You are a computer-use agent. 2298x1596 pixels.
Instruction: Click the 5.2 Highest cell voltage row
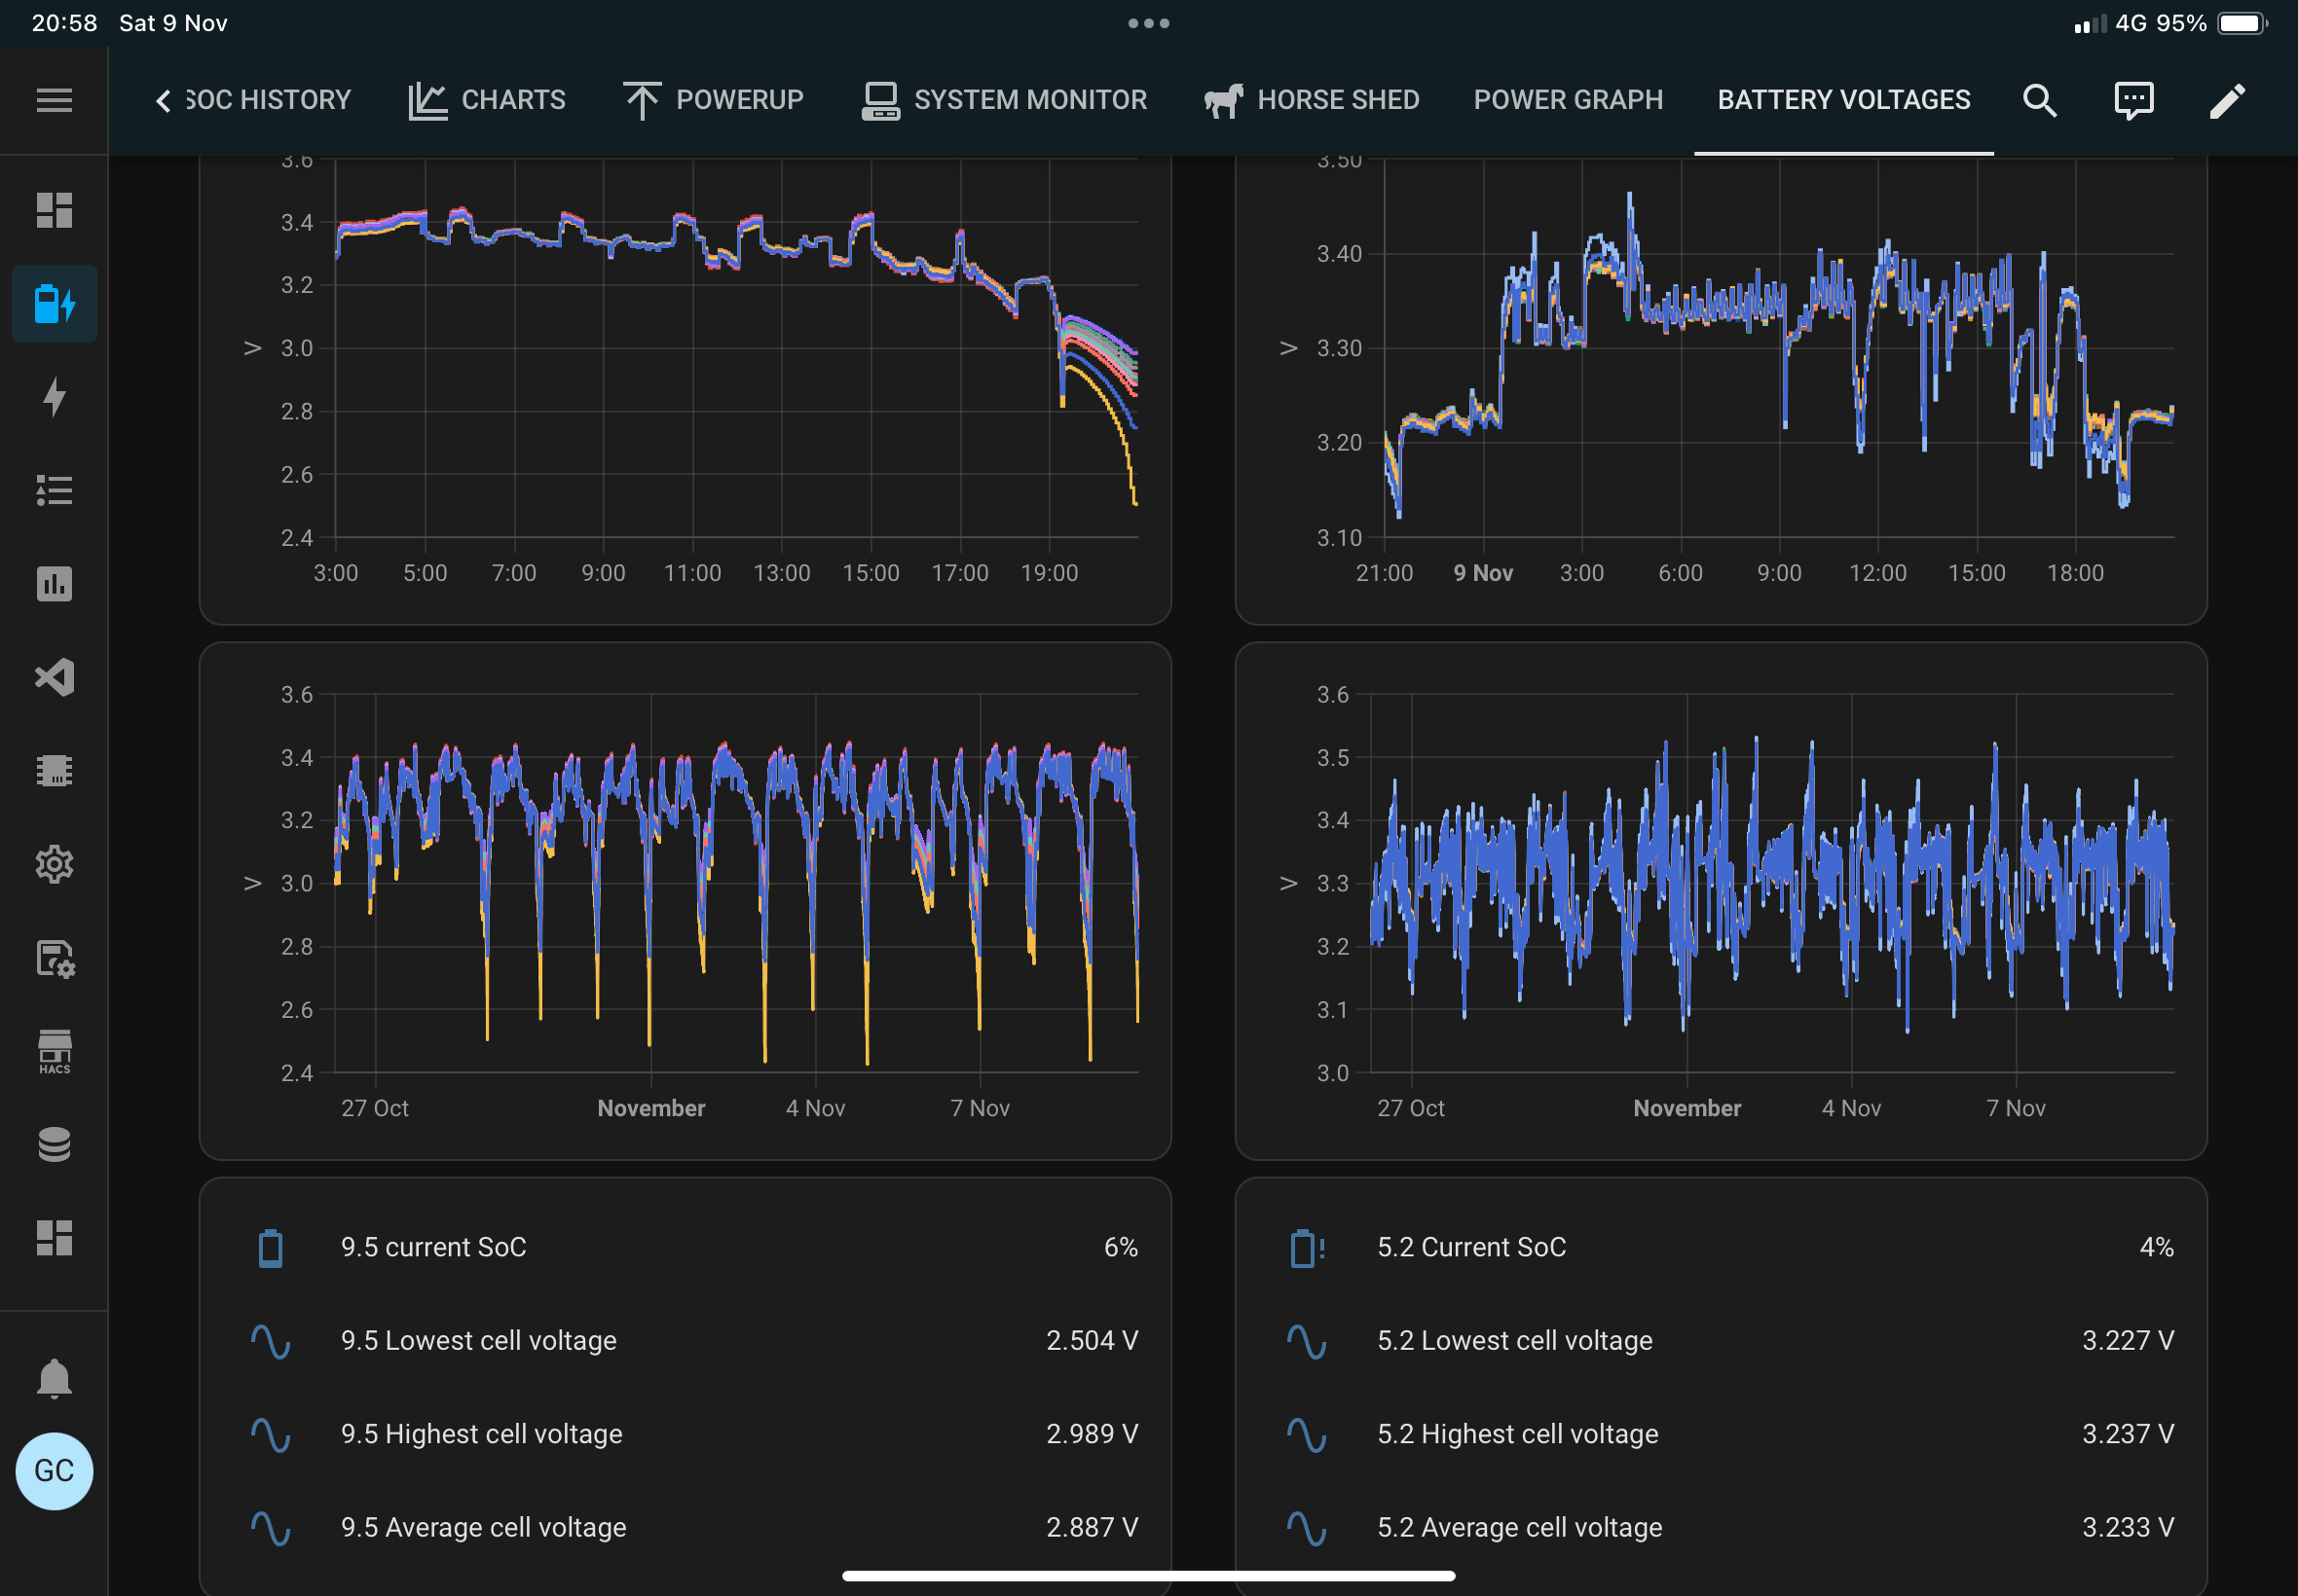(1721, 1434)
